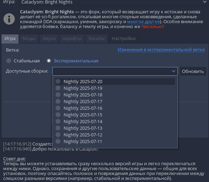Open the Шрифты tab

pyautogui.click(x=72, y=39)
